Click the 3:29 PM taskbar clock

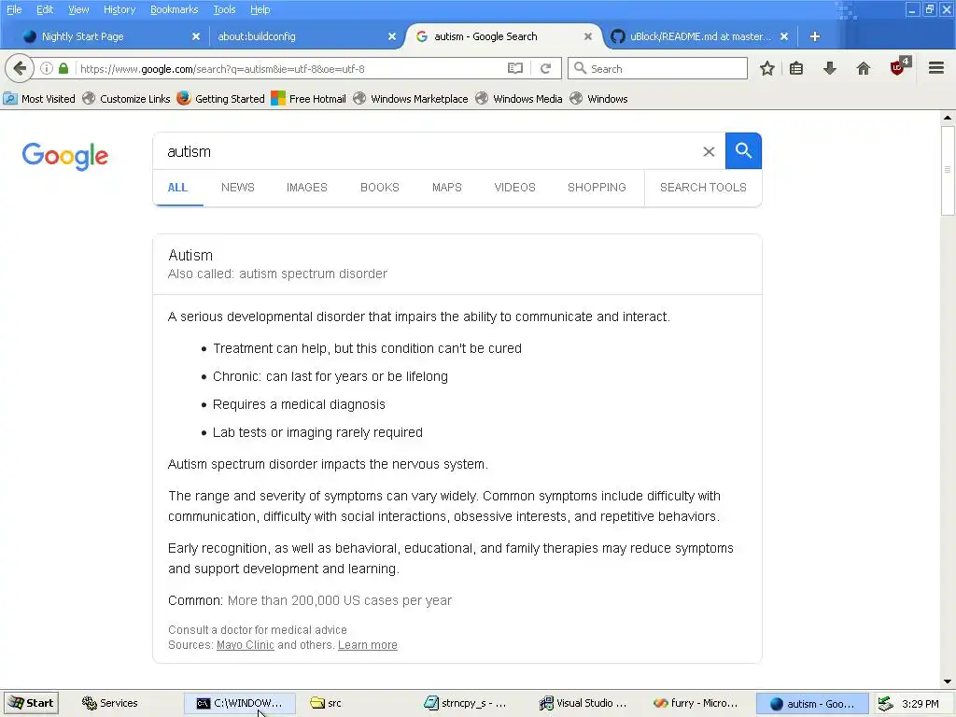pyautogui.click(x=920, y=704)
